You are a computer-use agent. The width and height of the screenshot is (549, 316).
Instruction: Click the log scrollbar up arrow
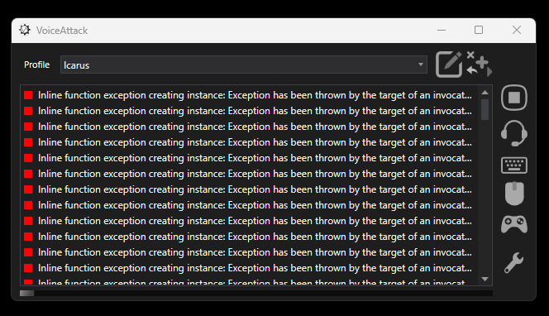[485, 93]
